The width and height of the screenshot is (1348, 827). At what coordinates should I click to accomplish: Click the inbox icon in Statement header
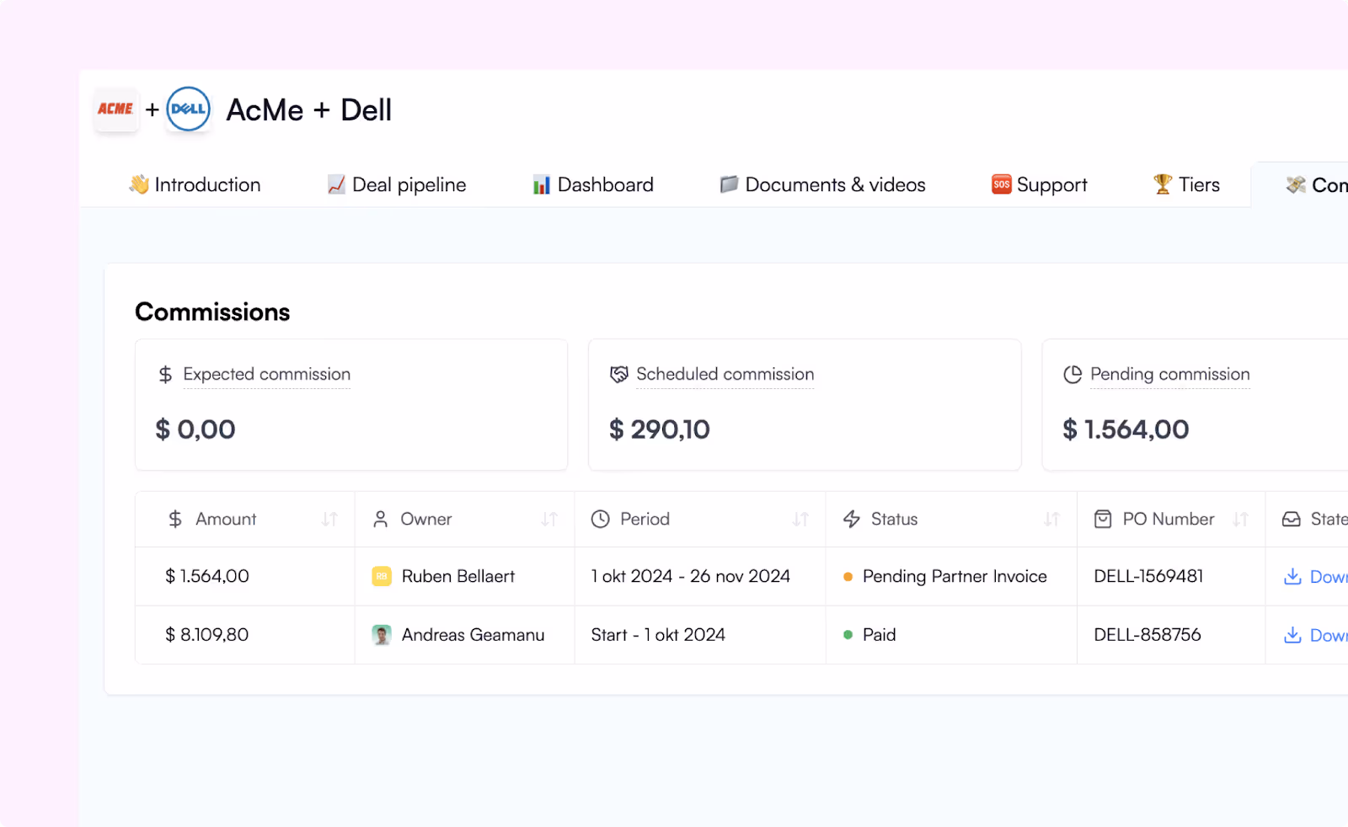pyautogui.click(x=1292, y=519)
